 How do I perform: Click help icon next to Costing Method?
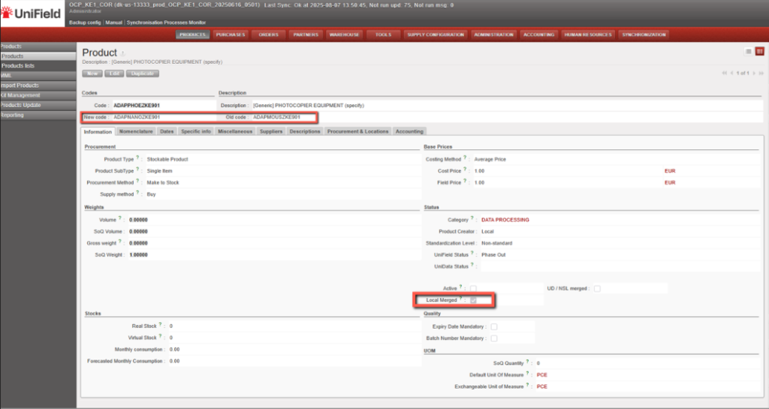pyautogui.click(x=466, y=158)
